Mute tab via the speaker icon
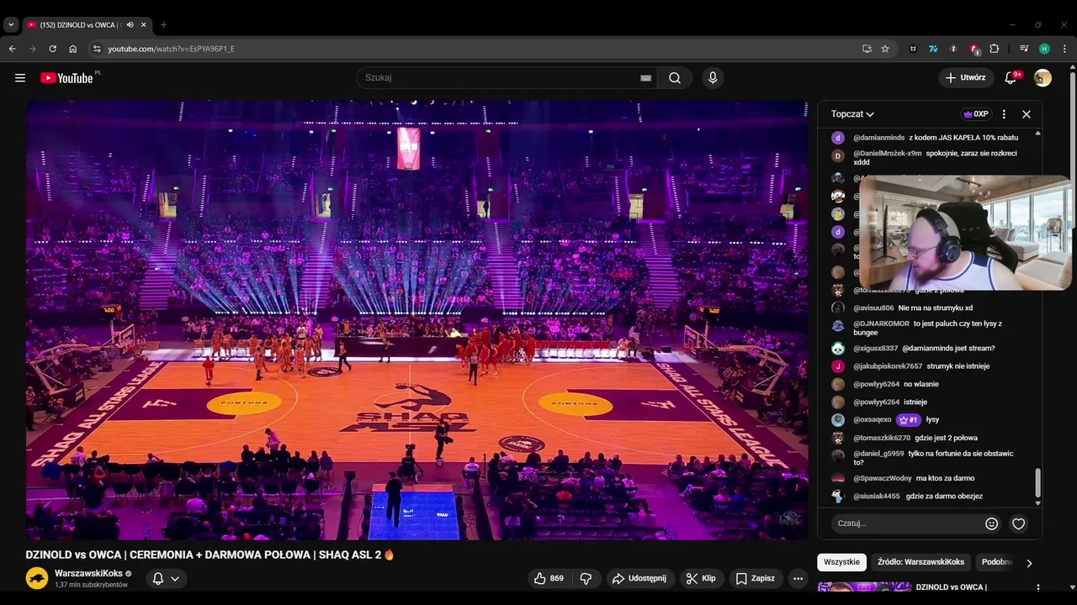The height and width of the screenshot is (605, 1077). coord(130,25)
